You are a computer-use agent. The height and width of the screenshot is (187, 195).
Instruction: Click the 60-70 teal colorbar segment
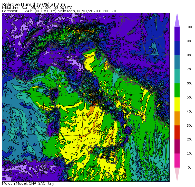point(177,76)
